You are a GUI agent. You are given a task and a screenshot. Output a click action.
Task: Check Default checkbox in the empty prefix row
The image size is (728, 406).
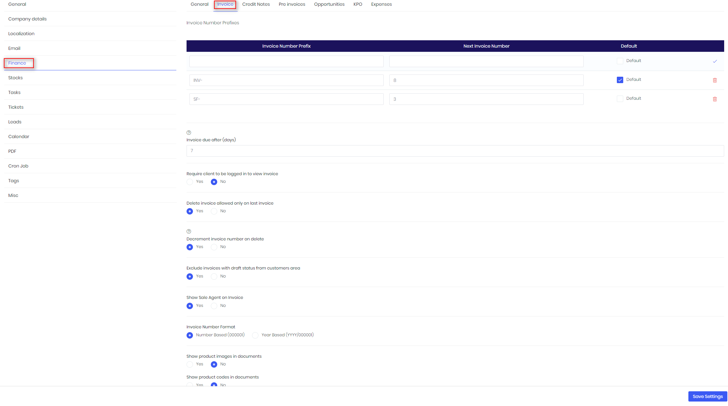tap(620, 61)
